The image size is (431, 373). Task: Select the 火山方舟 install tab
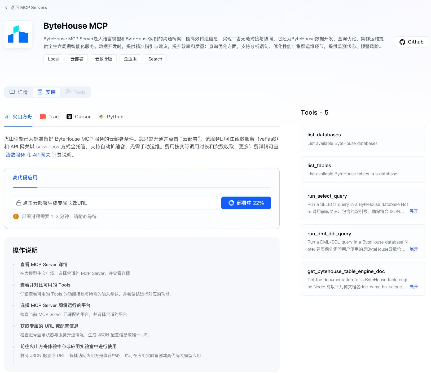point(18,117)
